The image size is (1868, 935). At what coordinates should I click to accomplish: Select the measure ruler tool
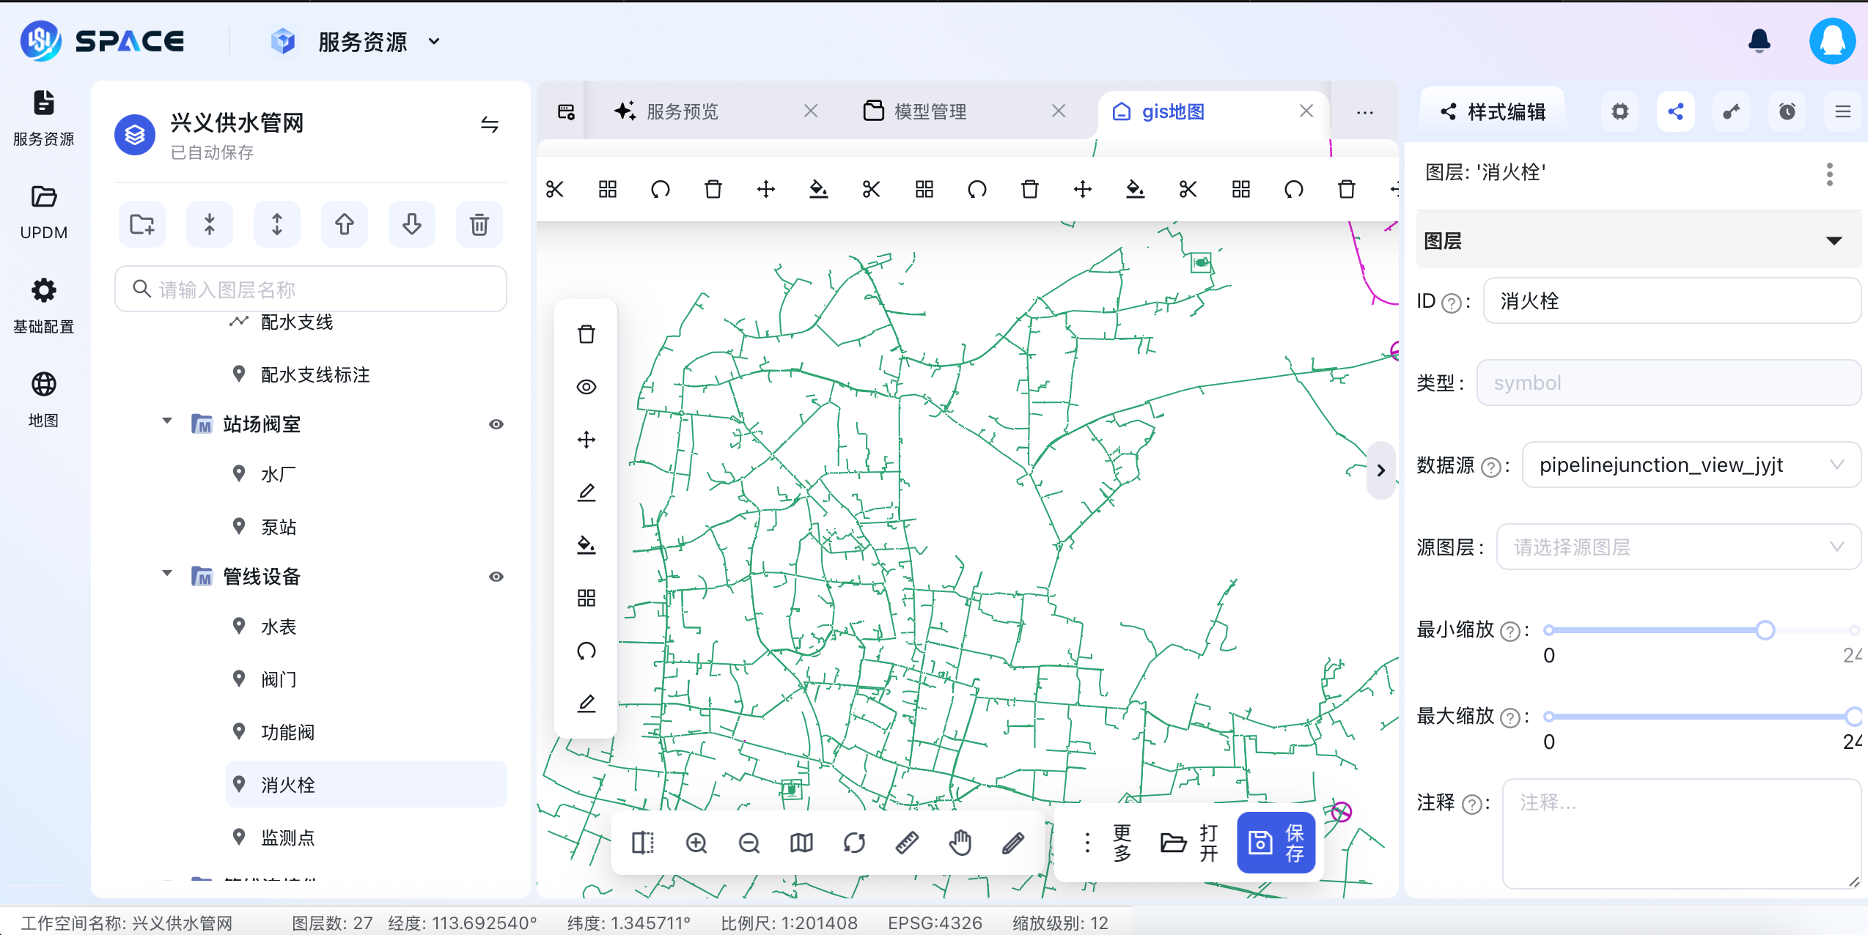click(x=907, y=843)
